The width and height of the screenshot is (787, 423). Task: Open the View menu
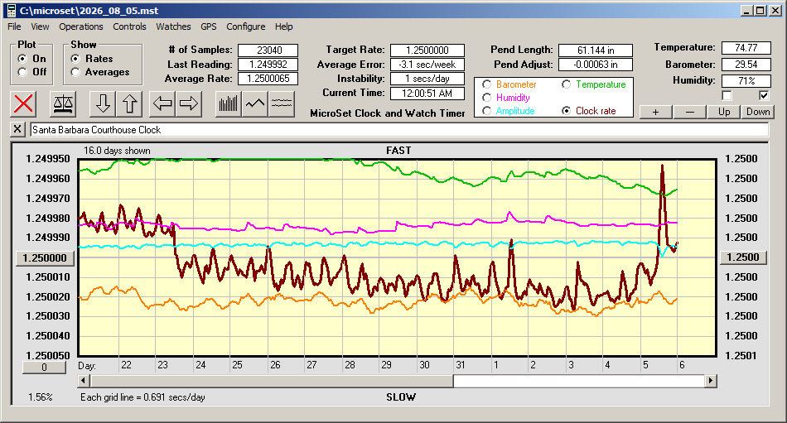[40, 26]
